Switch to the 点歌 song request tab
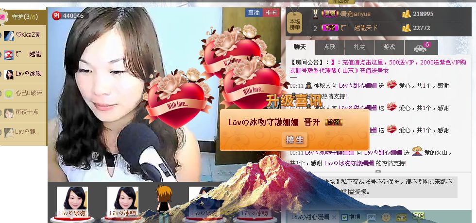This screenshot has width=476, height=223. click(x=329, y=48)
